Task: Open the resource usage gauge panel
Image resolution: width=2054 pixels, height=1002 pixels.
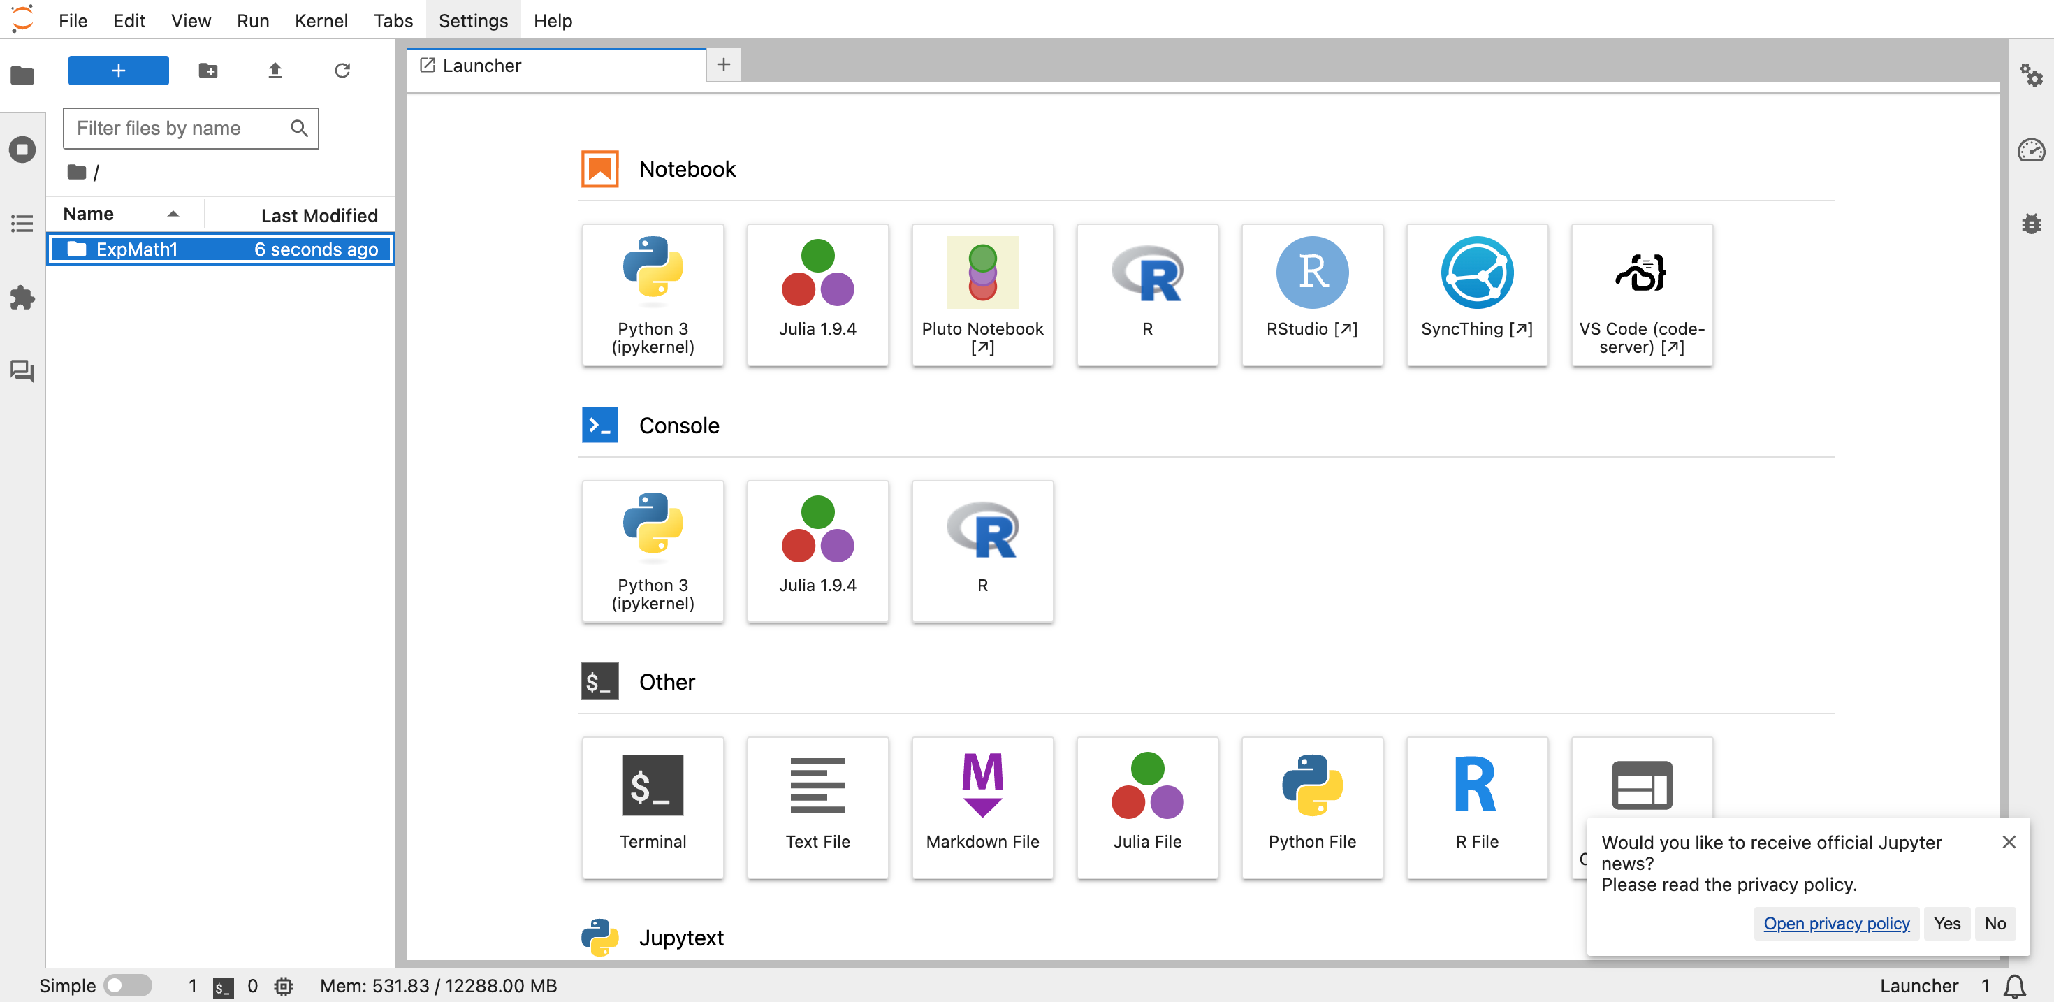Action: coord(2031,150)
